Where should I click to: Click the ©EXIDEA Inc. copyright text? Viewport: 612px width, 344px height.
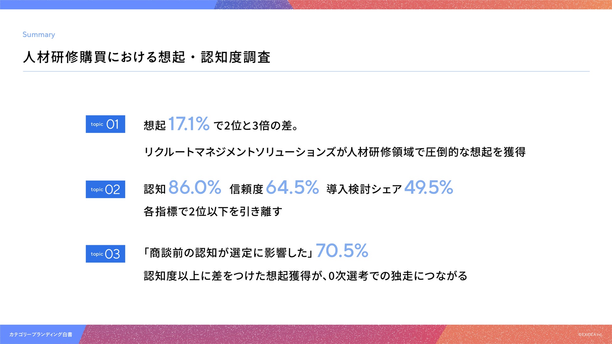pos(590,335)
